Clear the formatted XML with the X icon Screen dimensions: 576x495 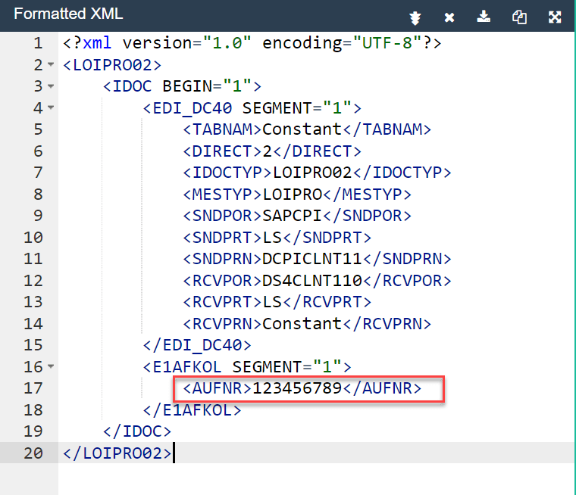[449, 17]
